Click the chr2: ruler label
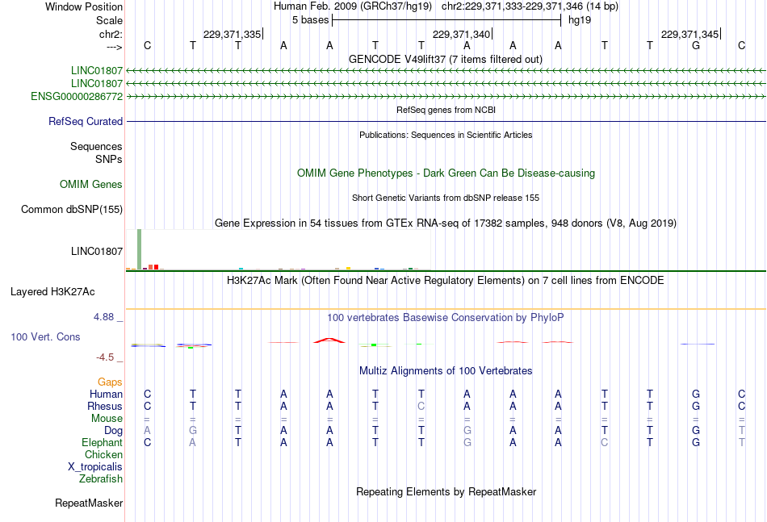The image size is (767, 522). click(111, 34)
